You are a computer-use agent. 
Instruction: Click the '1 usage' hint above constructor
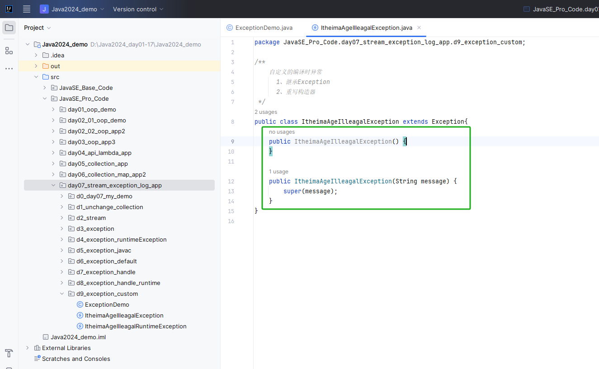pyautogui.click(x=278, y=172)
